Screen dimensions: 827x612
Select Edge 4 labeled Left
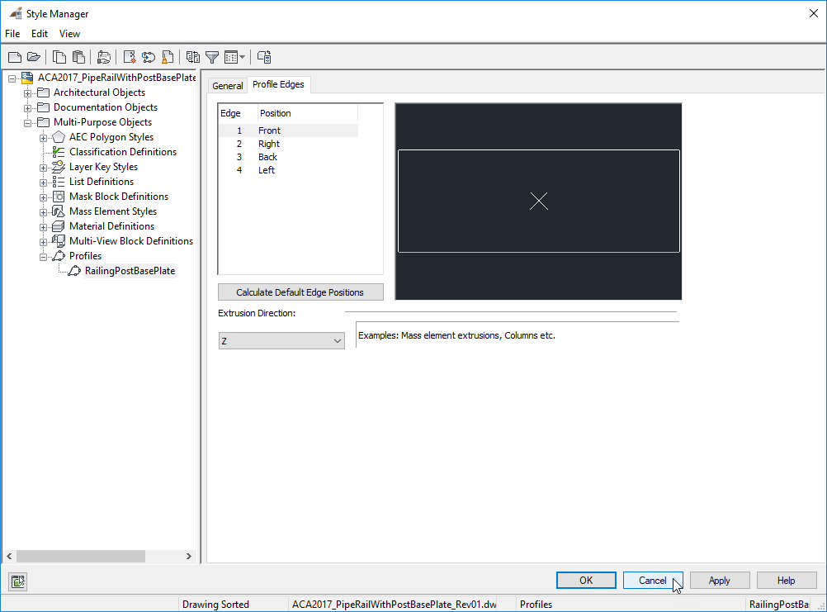[266, 169]
